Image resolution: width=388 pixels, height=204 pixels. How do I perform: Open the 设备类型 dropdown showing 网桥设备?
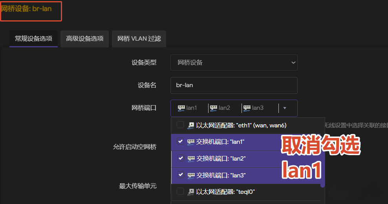coord(234,63)
